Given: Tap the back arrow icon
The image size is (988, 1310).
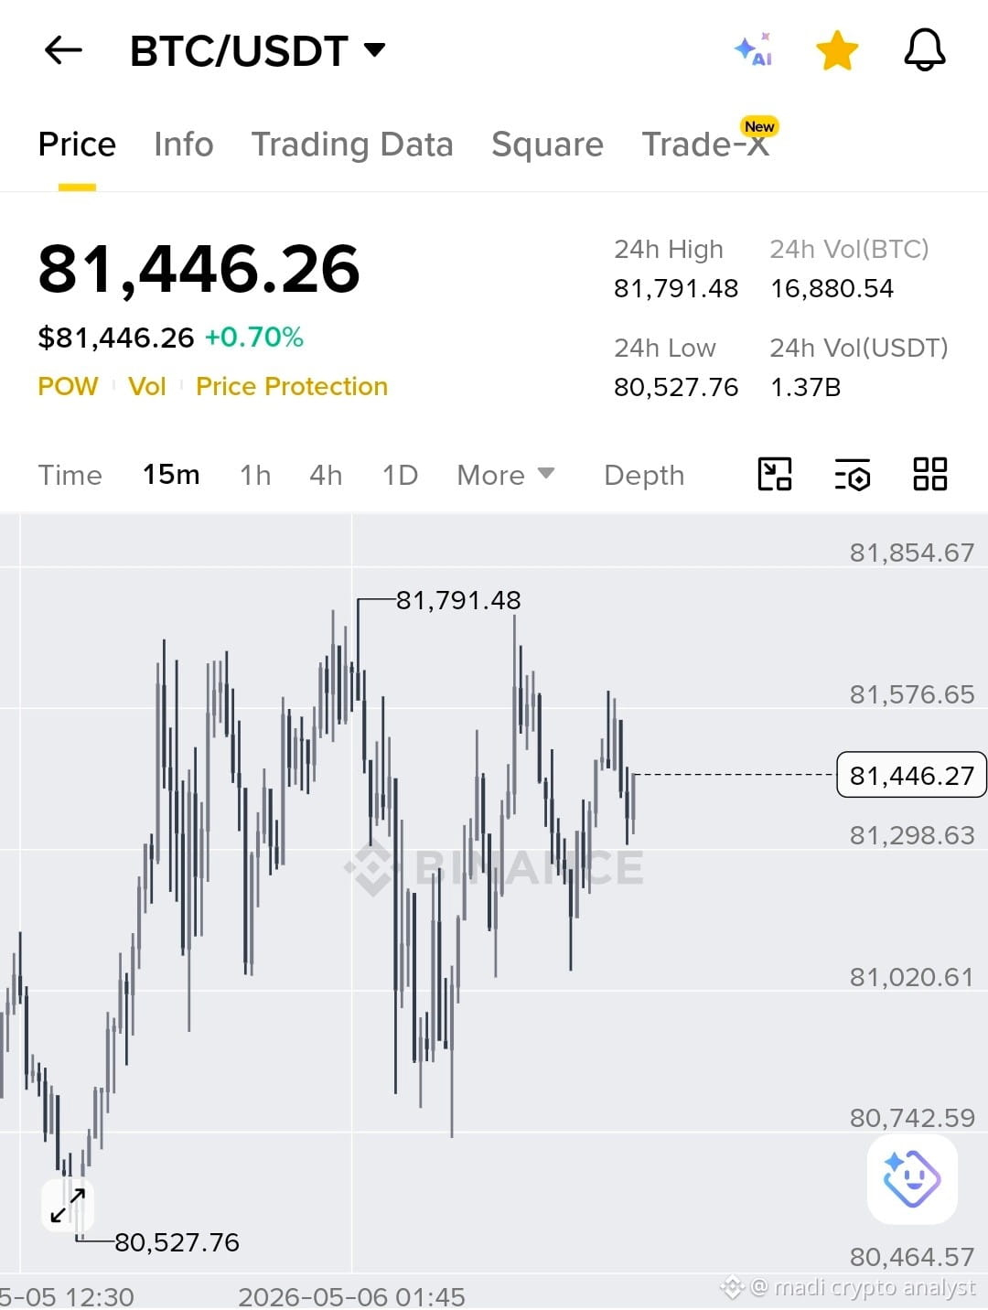Looking at the screenshot, I should pyautogui.click(x=63, y=50).
